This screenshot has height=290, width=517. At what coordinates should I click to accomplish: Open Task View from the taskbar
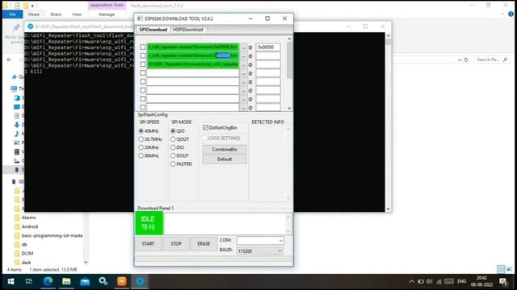(29, 281)
